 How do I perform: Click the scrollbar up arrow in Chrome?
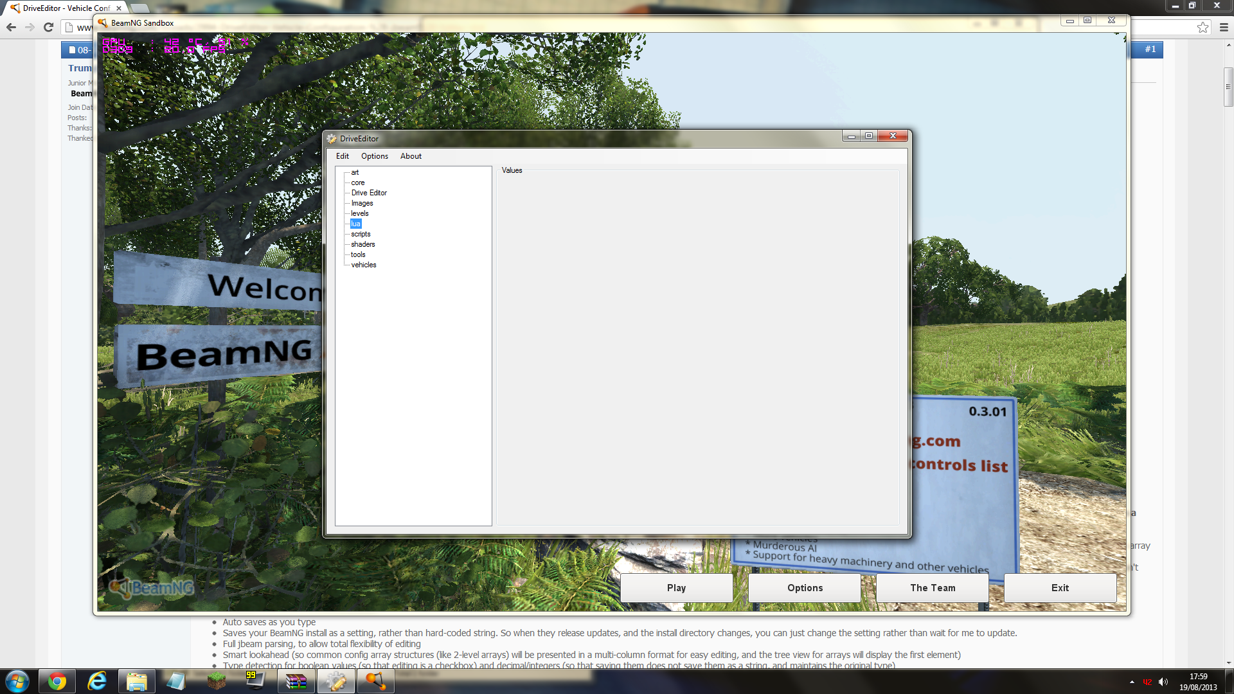point(1228,44)
